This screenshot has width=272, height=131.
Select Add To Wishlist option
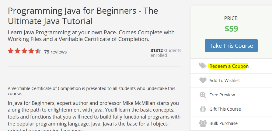click(x=225, y=81)
